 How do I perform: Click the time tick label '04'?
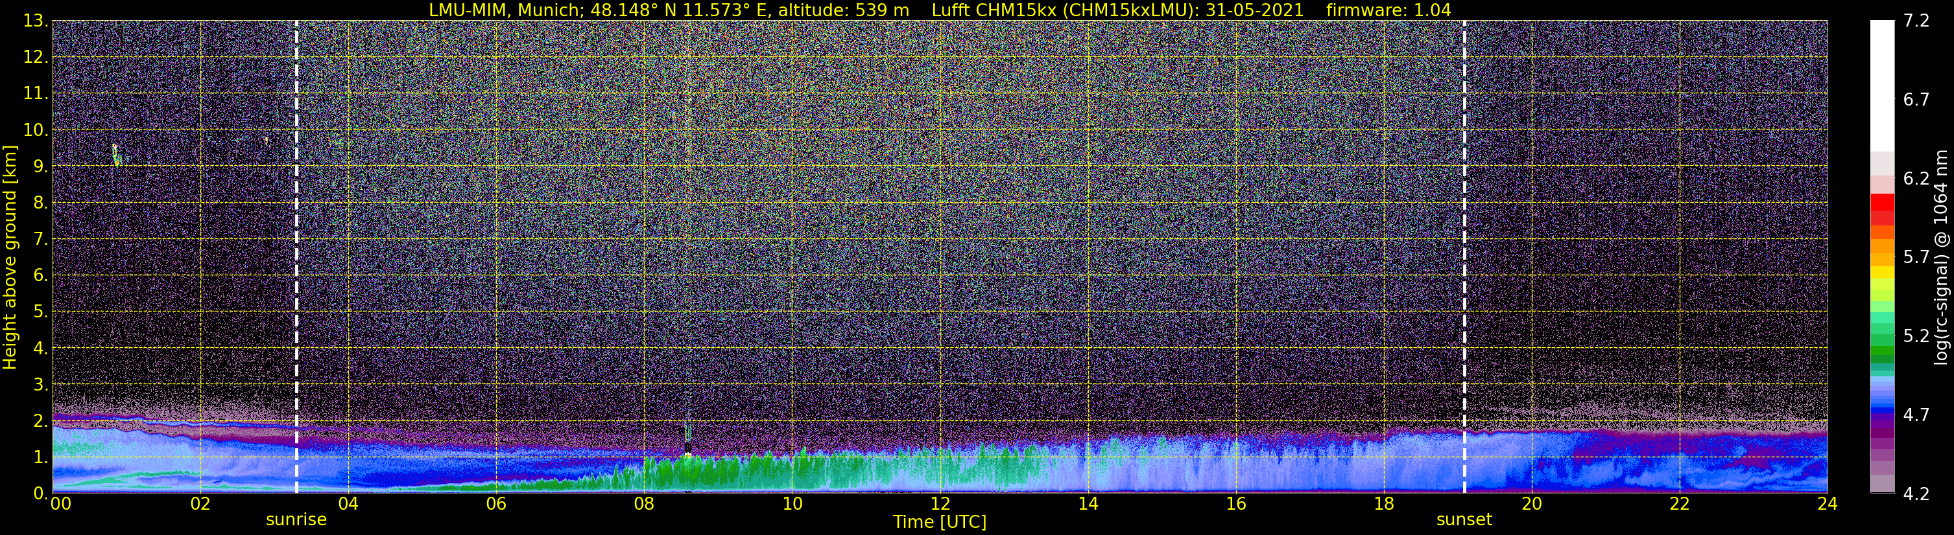348,504
